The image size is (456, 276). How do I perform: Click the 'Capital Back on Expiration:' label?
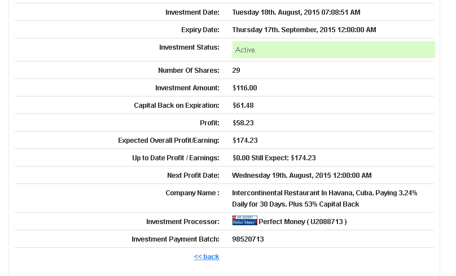tap(177, 106)
